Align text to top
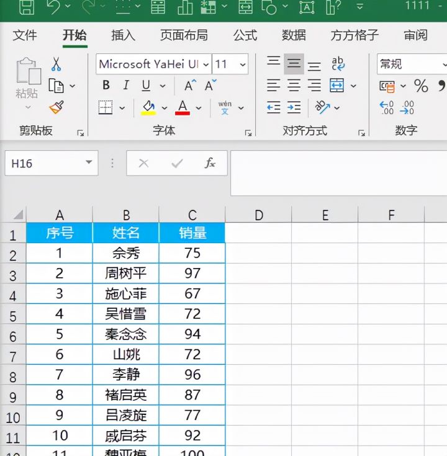 [274, 61]
